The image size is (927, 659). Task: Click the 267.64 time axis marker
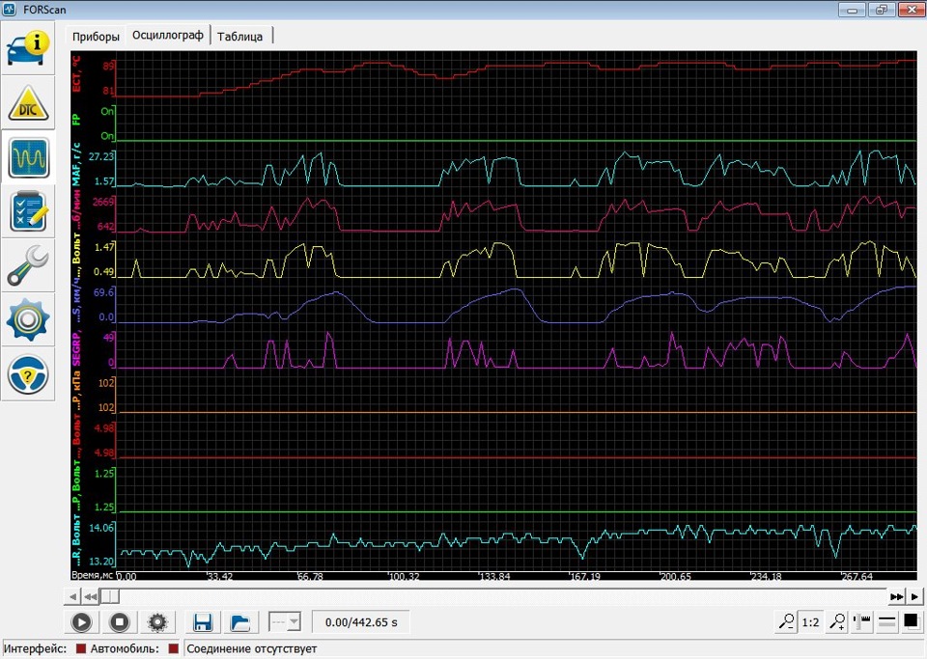857,576
